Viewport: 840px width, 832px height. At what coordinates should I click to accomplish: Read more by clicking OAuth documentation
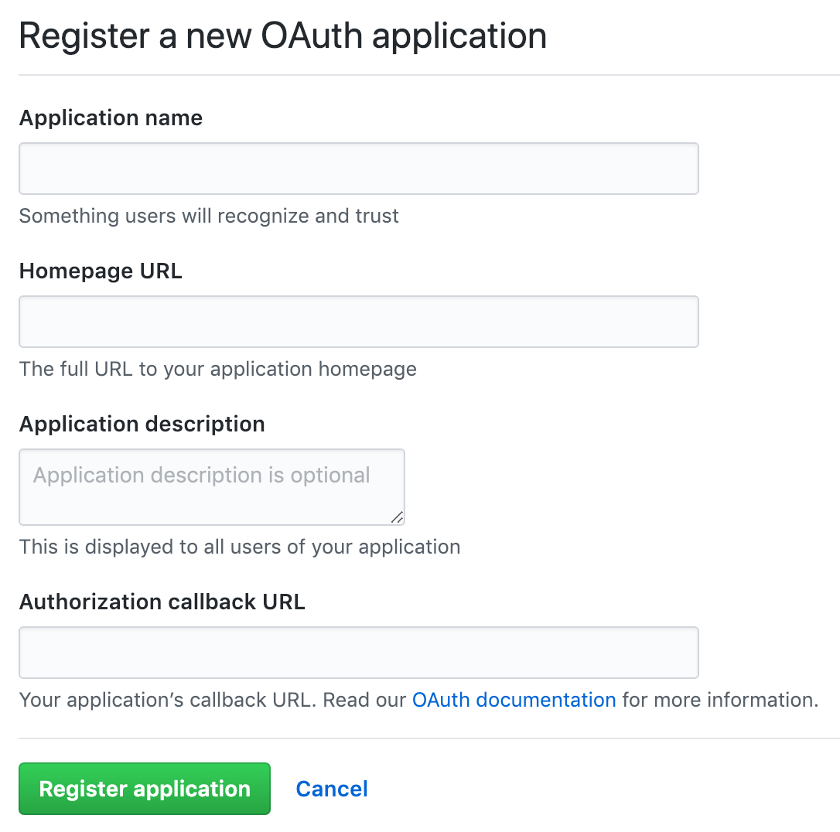click(514, 700)
